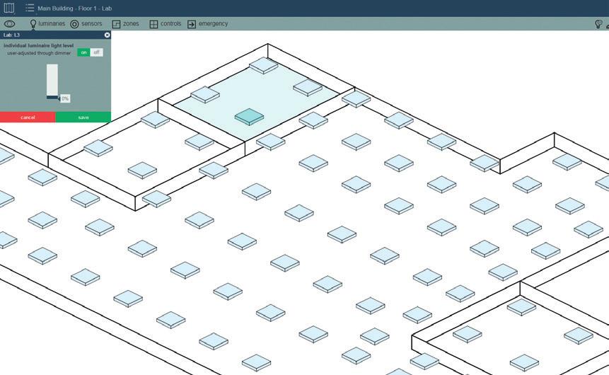Switch to the sensors tab
Viewport: 609px width, 375px height.
click(86, 24)
